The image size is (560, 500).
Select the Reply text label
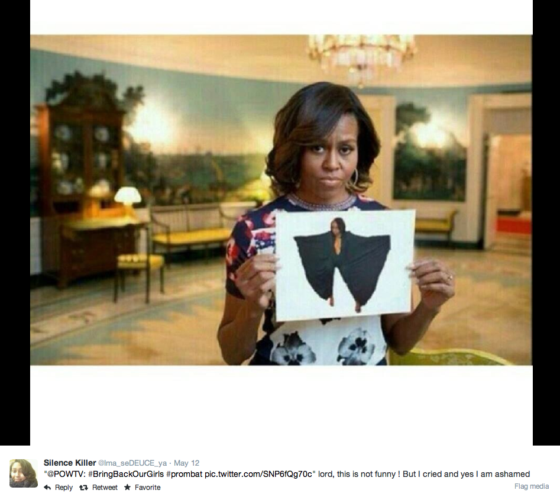(x=64, y=488)
